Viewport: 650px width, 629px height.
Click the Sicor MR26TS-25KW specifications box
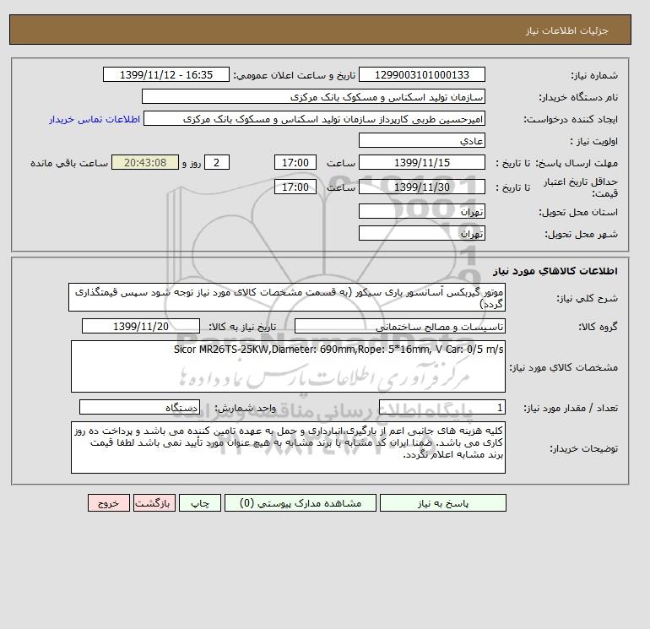pos(288,366)
